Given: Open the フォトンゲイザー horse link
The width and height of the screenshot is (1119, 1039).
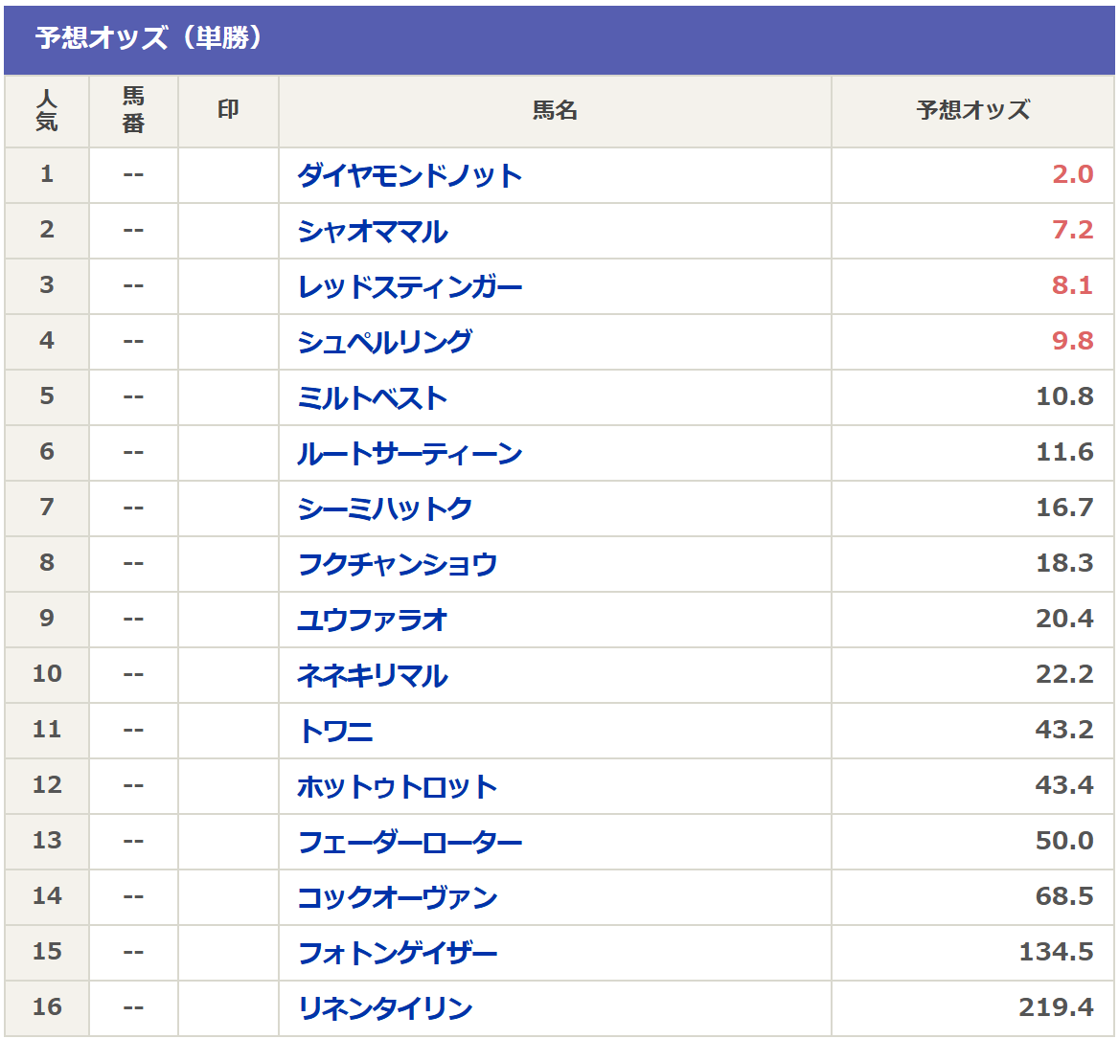Looking at the screenshot, I should (x=397, y=953).
